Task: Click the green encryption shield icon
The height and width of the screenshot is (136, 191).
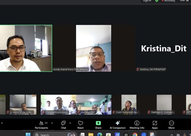Action: tap(157, 1)
